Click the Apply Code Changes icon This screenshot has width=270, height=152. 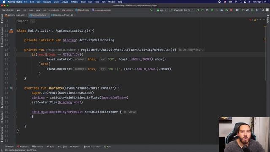pos(207,10)
